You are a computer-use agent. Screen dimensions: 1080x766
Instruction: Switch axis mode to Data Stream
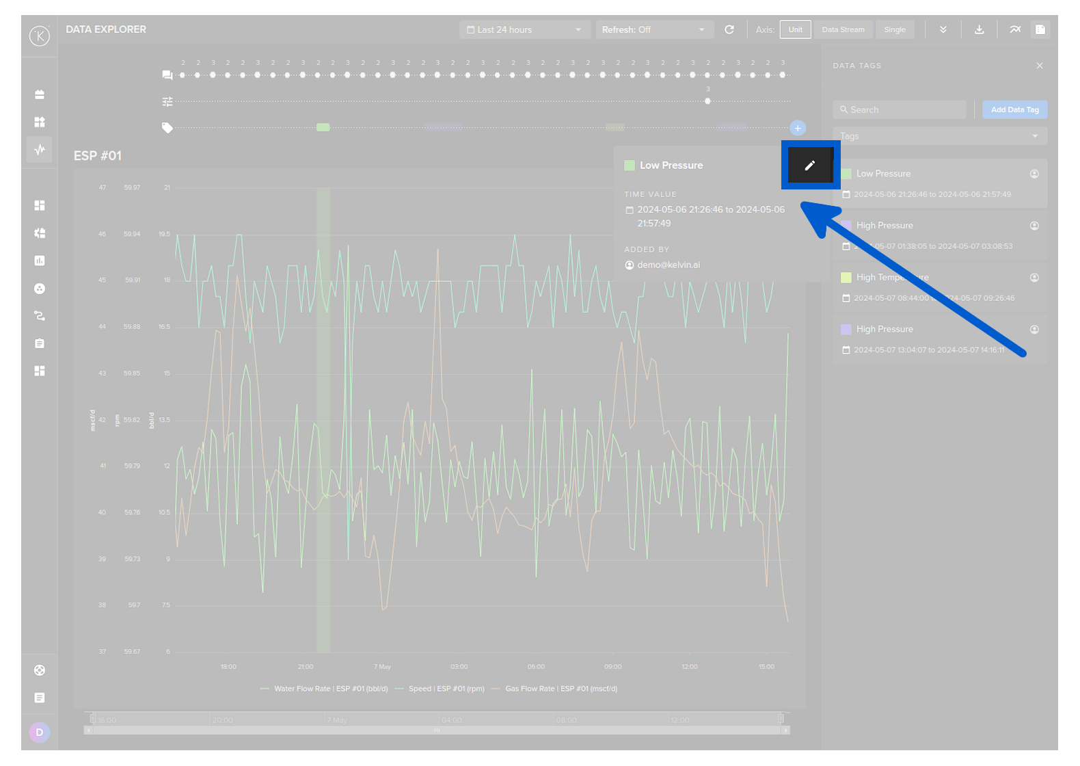[843, 30]
